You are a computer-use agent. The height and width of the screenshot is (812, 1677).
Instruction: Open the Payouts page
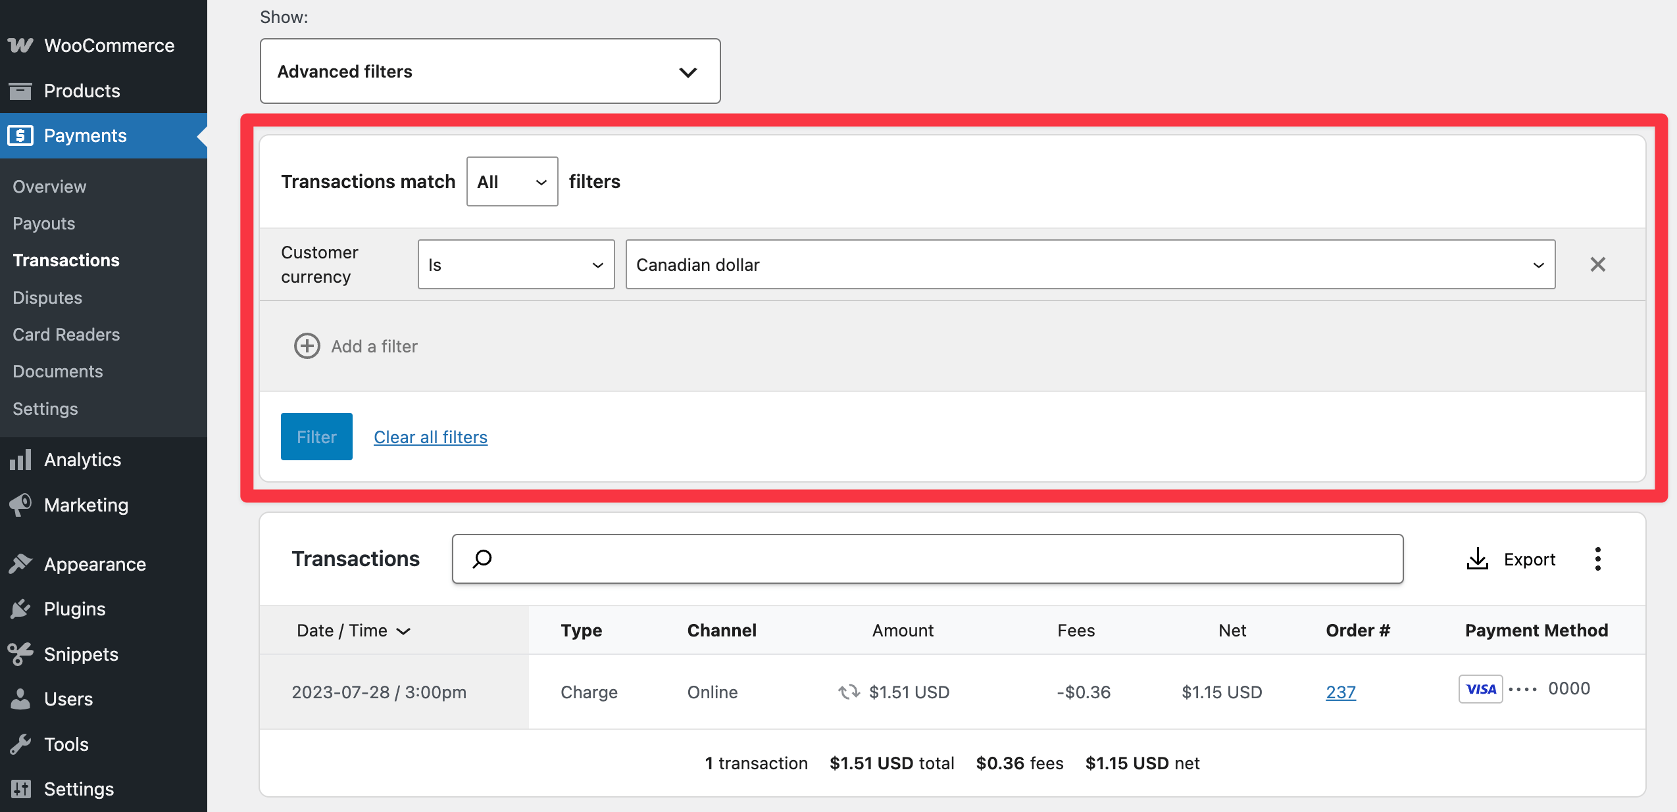tap(43, 223)
